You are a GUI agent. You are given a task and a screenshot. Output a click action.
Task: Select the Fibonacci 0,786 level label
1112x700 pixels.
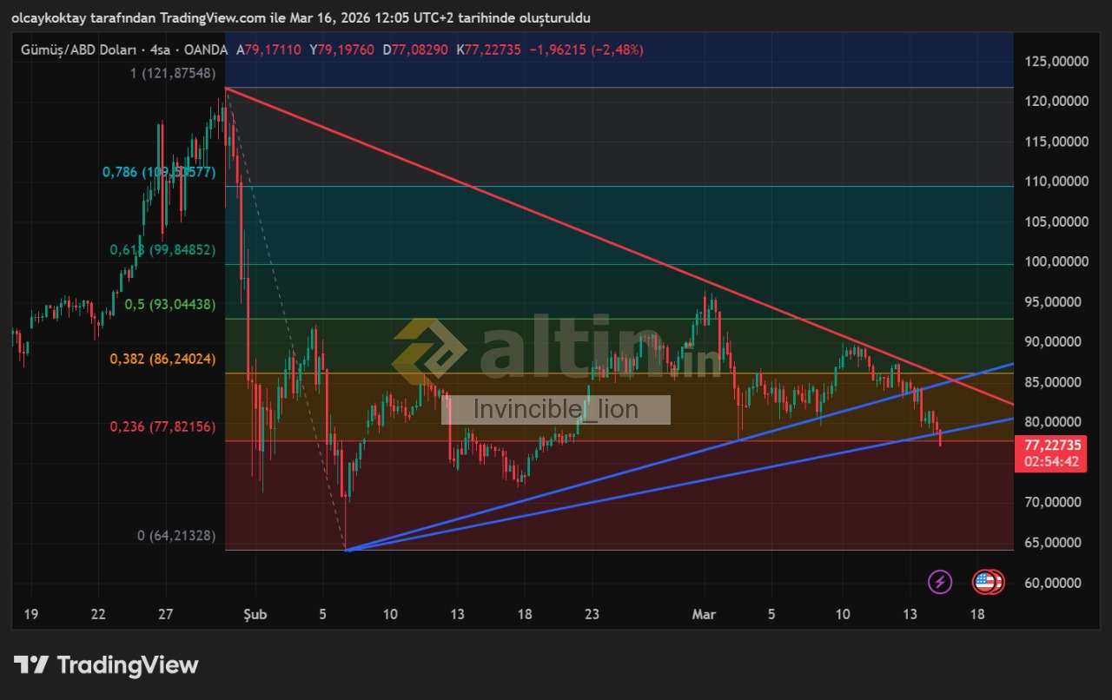click(158, 172)
